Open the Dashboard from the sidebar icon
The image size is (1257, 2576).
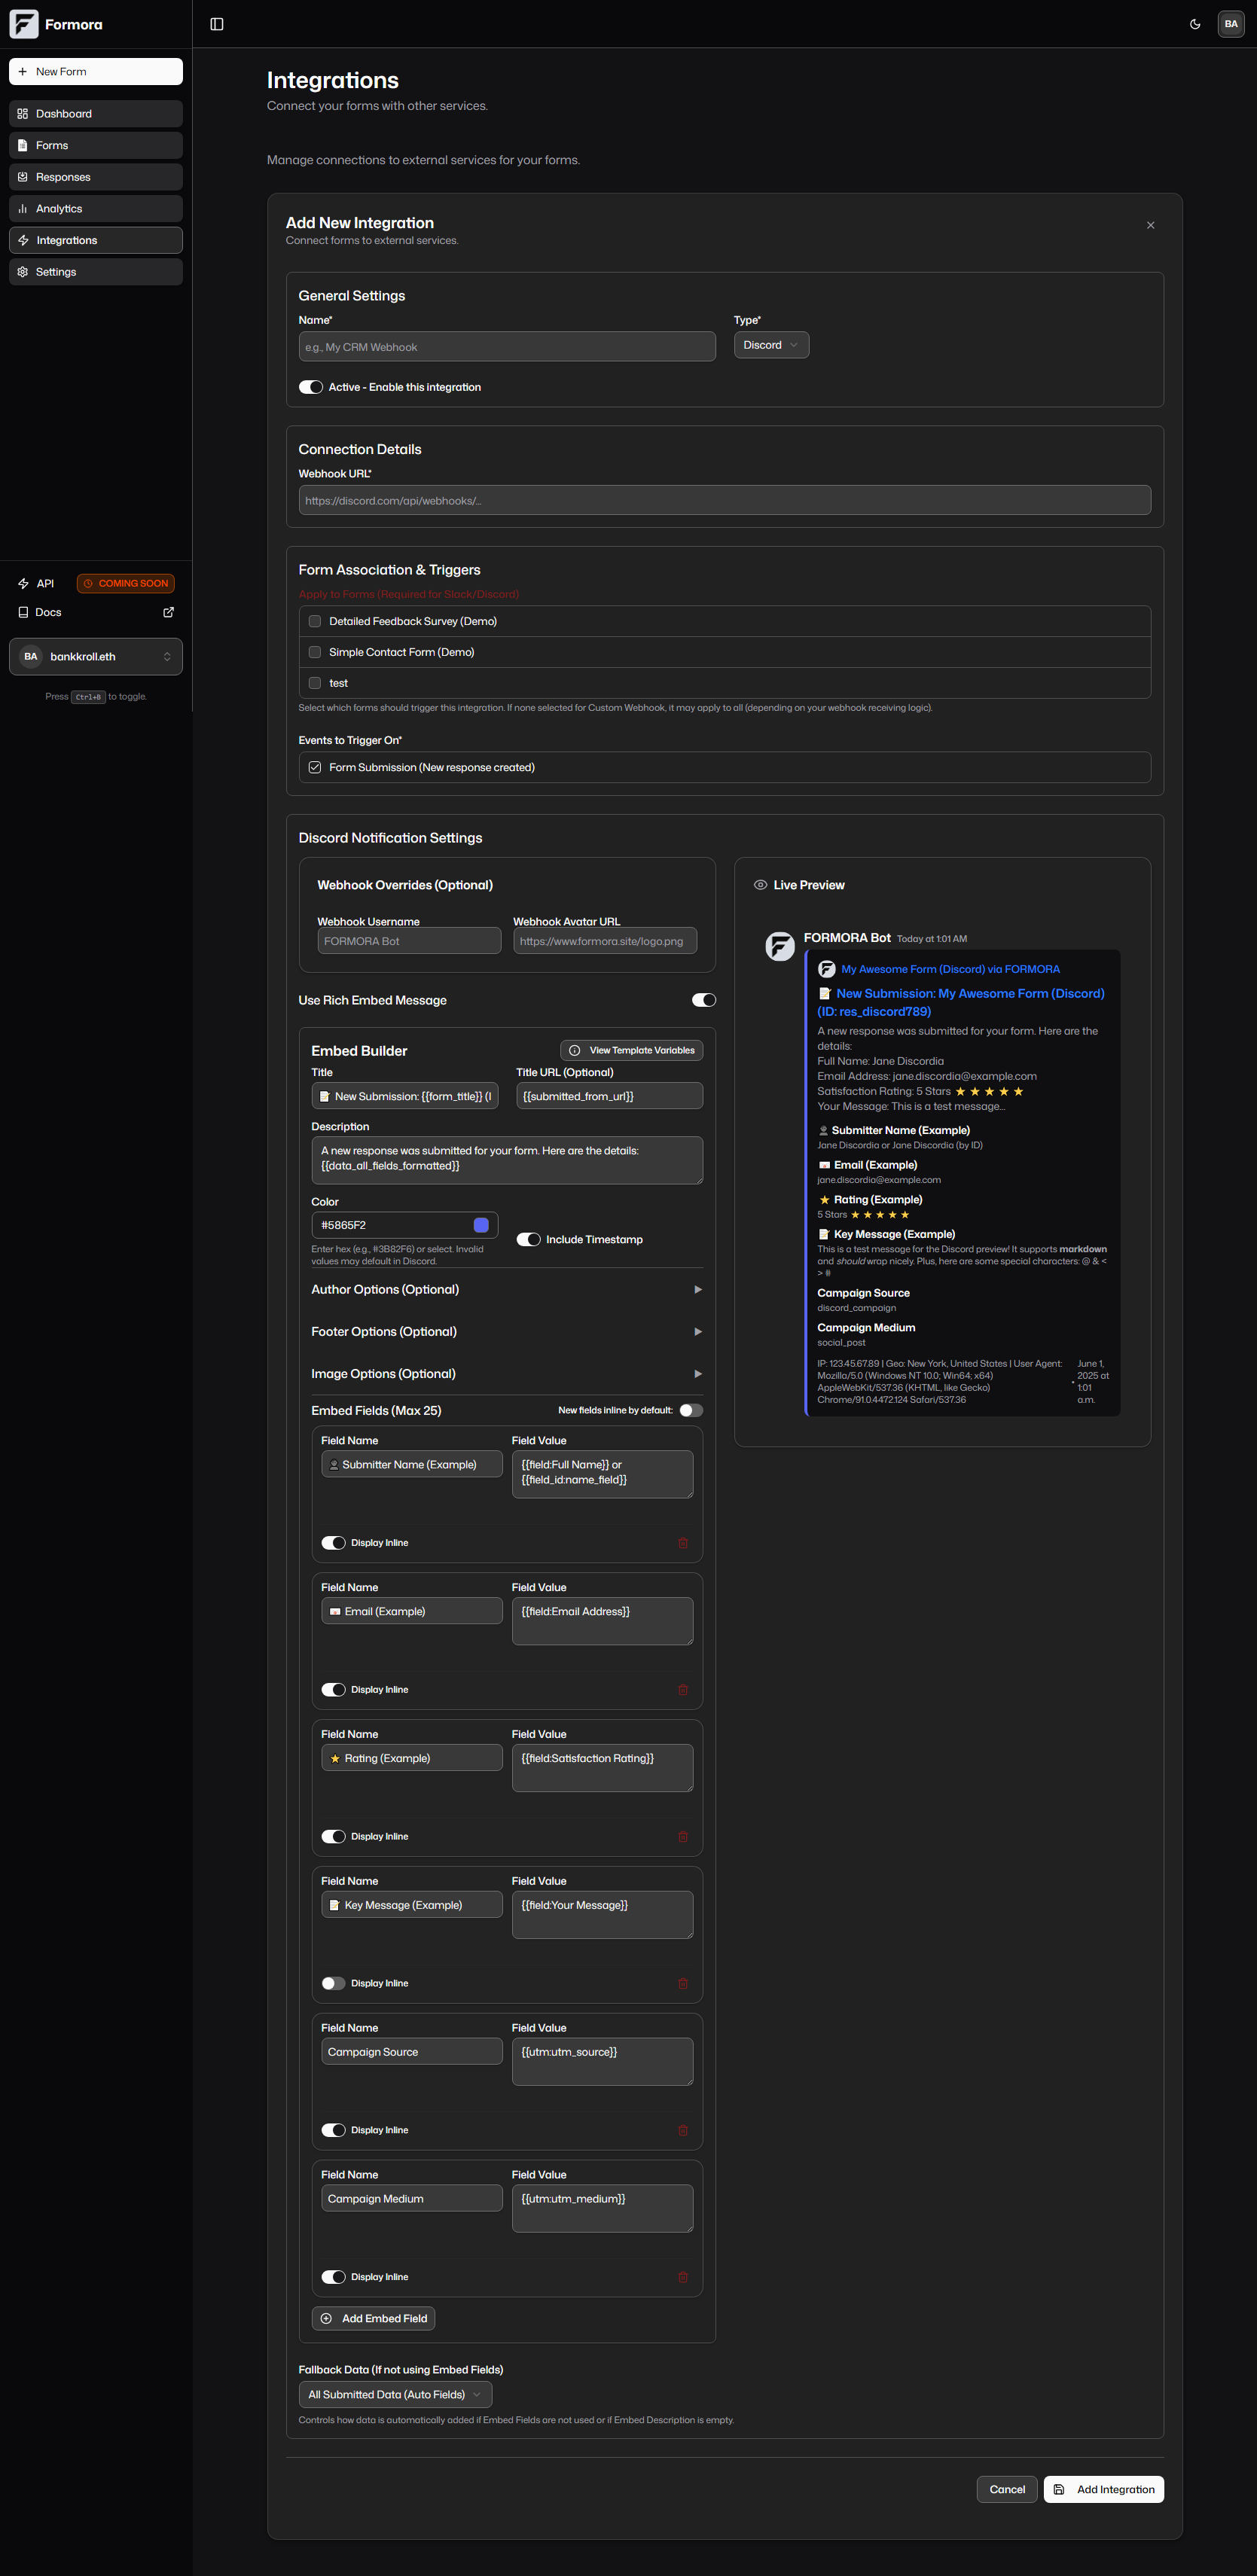click(23, 113)
